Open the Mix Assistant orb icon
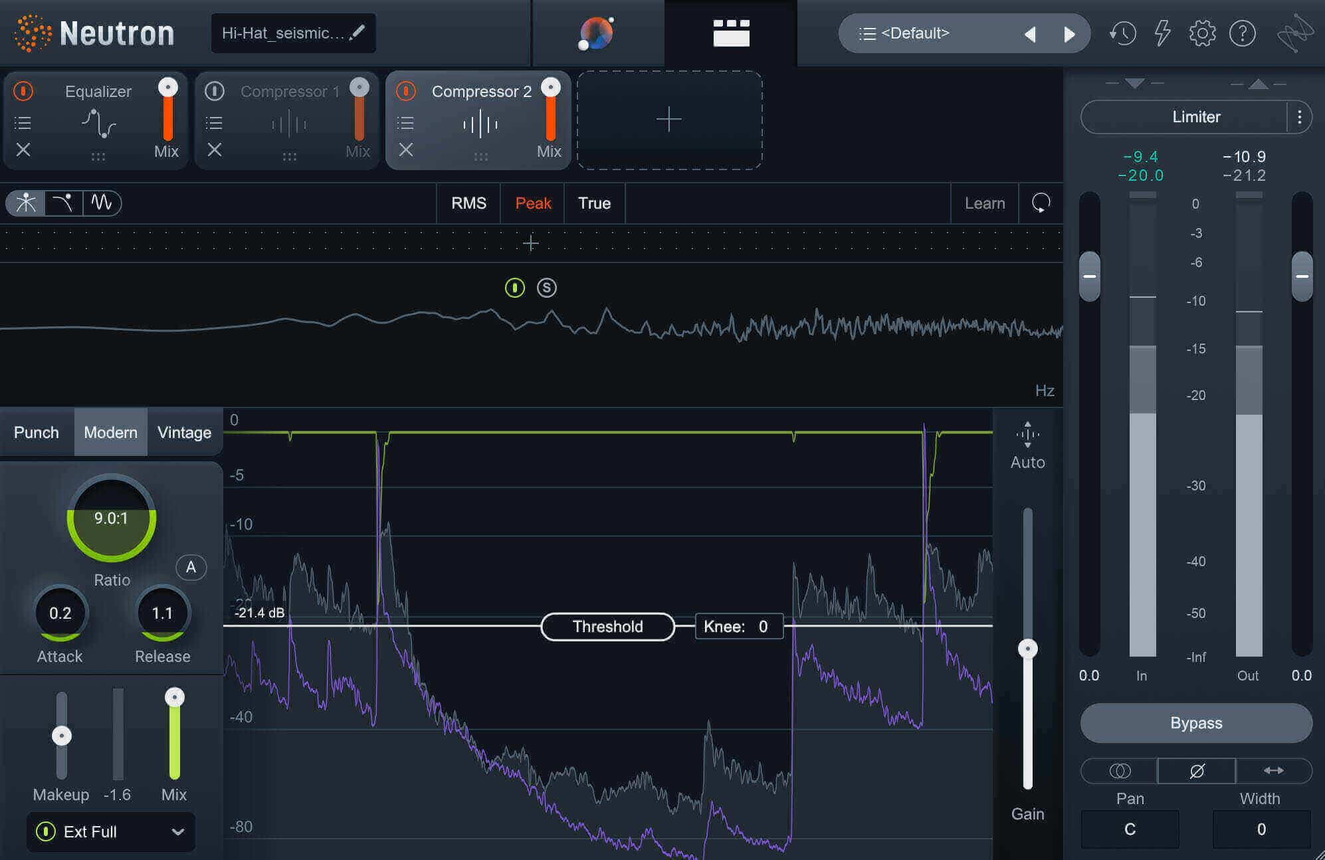 point(596,33)
